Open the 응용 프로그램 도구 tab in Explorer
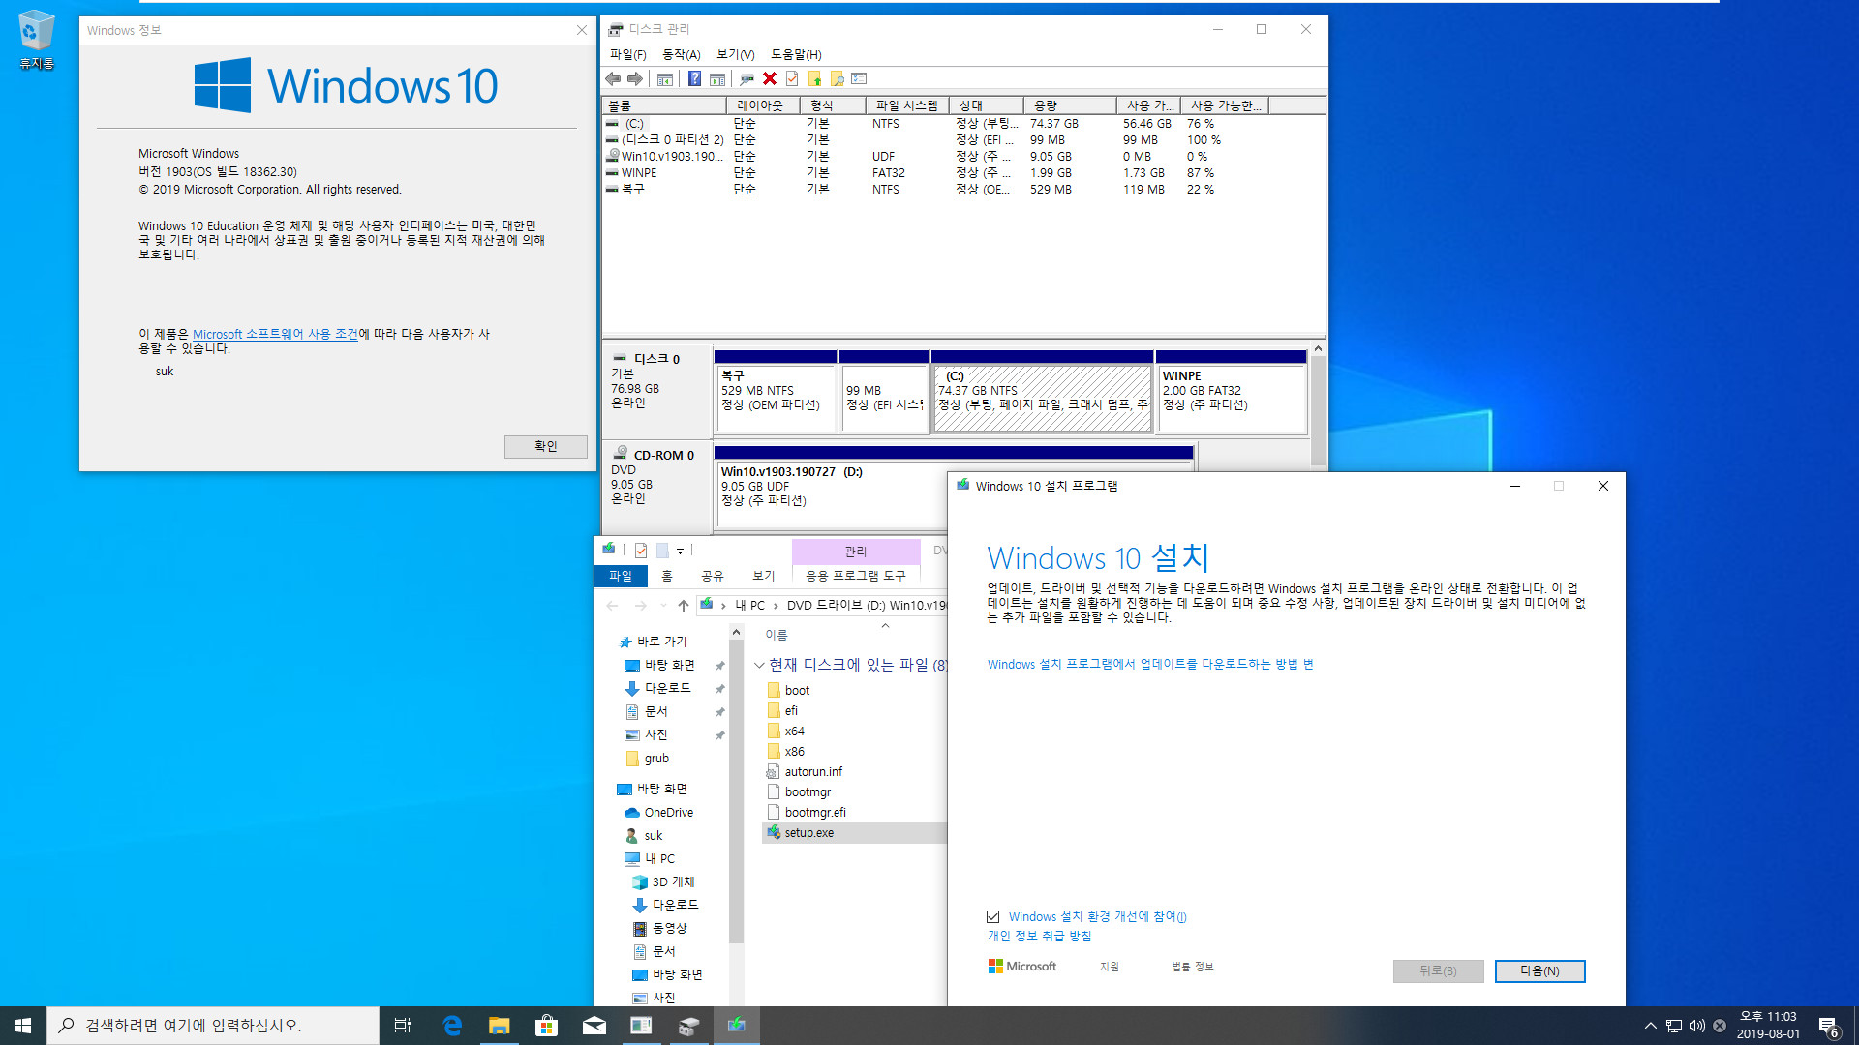 [x=856, y=576]
